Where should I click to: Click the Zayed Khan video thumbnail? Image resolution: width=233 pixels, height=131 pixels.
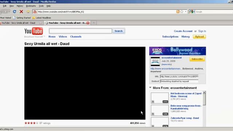(160, 98)
